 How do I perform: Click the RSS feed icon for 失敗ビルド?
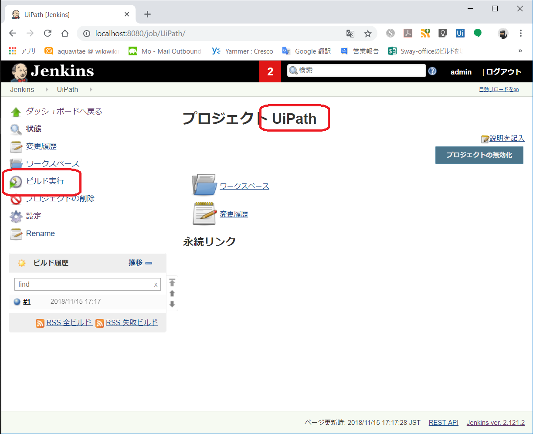(100, 323)
